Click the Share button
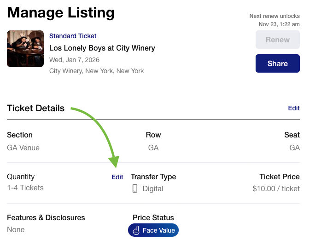321x245 pixels. click(277, 63)
